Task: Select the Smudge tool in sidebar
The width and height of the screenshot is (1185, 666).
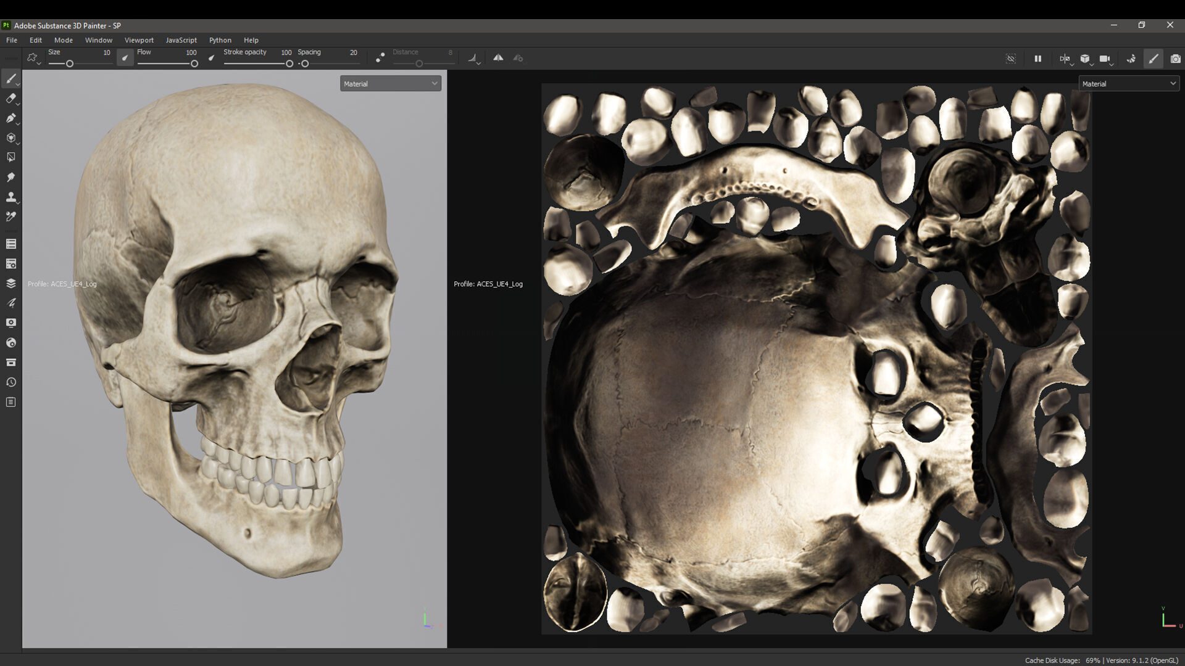Action: tap(10, 178)
